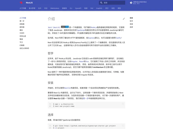Jump to 安装 in the table of contents
The height and width of the screenshot is (129, 173).
(131, 24)
